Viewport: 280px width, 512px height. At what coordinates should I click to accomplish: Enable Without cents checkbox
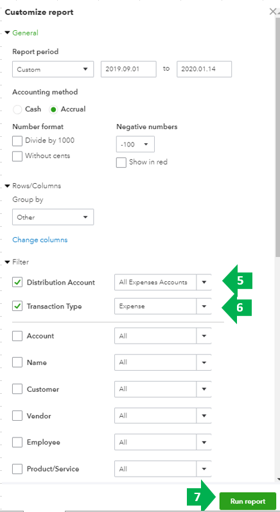(17, 156)
